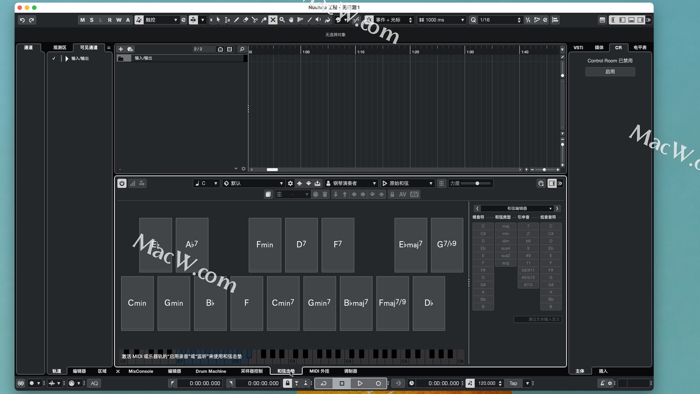Click the 启用 Control Room button
700x394 pixels.
(x=610, y=72)
